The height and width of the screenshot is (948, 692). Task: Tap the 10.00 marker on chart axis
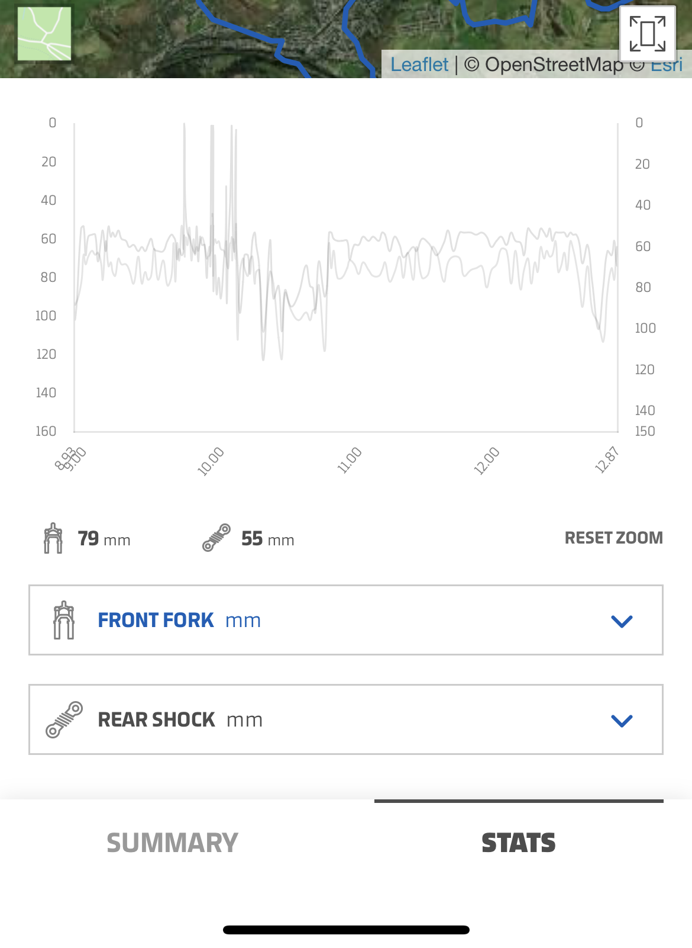(211, 462)
